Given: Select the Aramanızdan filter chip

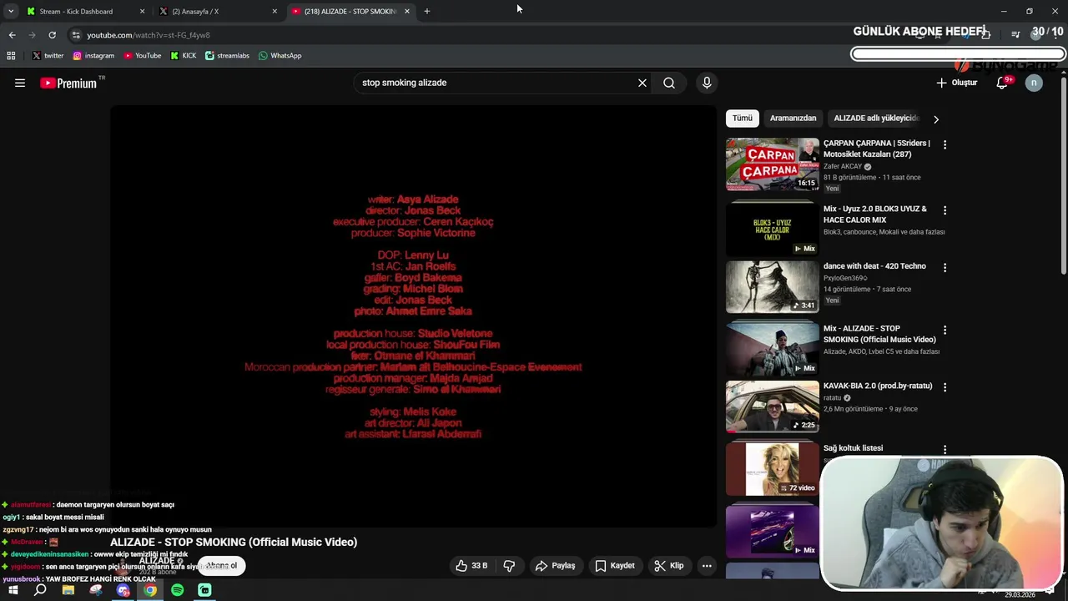Looking at the screenshot, I should coord(793,119).
